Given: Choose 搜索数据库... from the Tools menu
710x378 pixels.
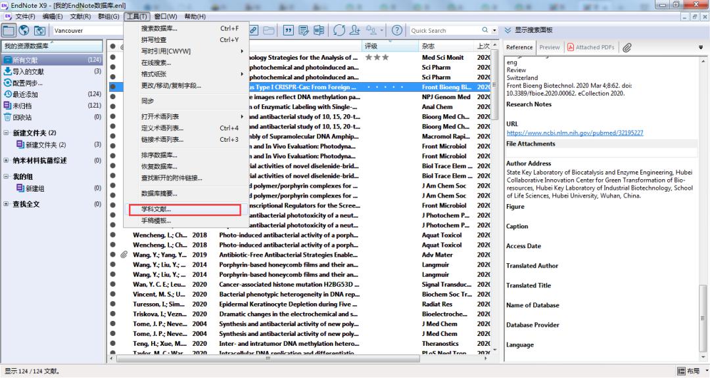Looking at the screenshot, I should click(185, 28).
